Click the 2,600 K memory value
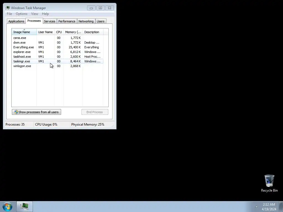Screen dimensions: 283x212 (75, 57)
